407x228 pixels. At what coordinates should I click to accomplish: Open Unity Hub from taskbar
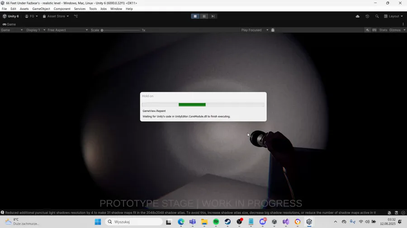[x=274, y=222]
